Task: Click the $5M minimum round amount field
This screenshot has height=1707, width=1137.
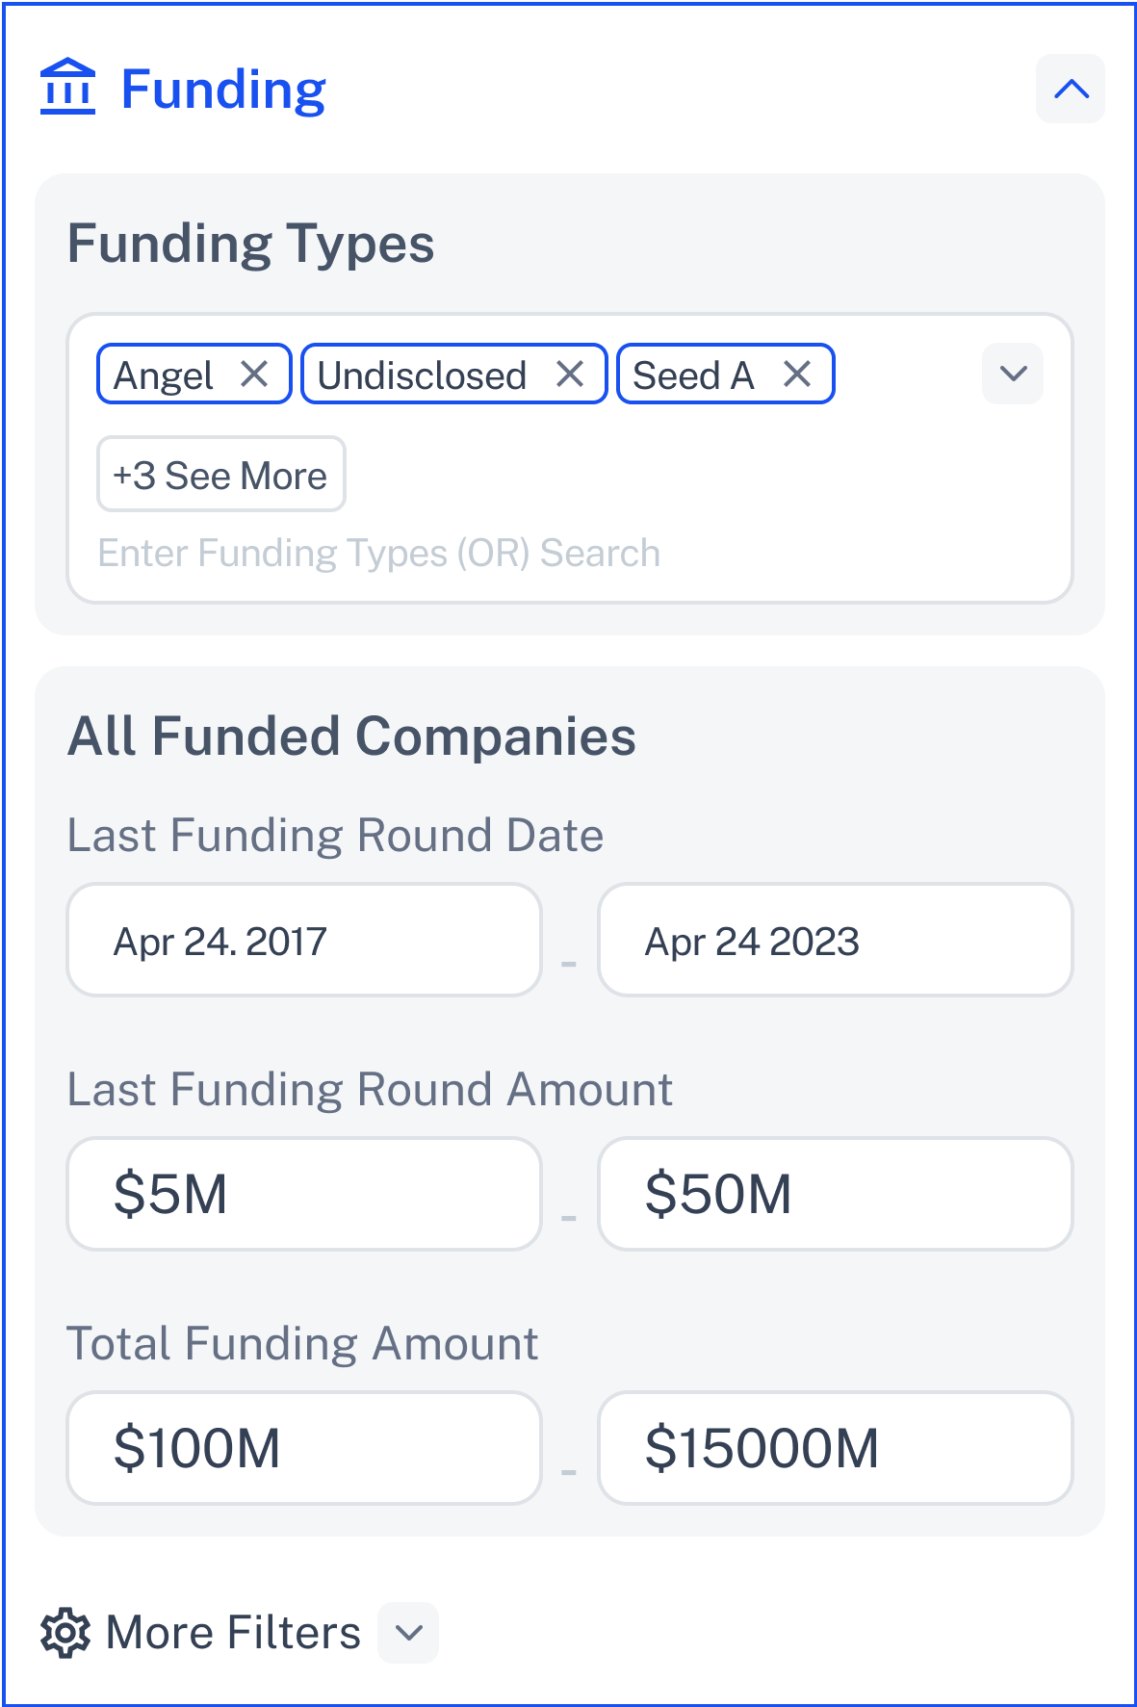Action: point(304,1194)
